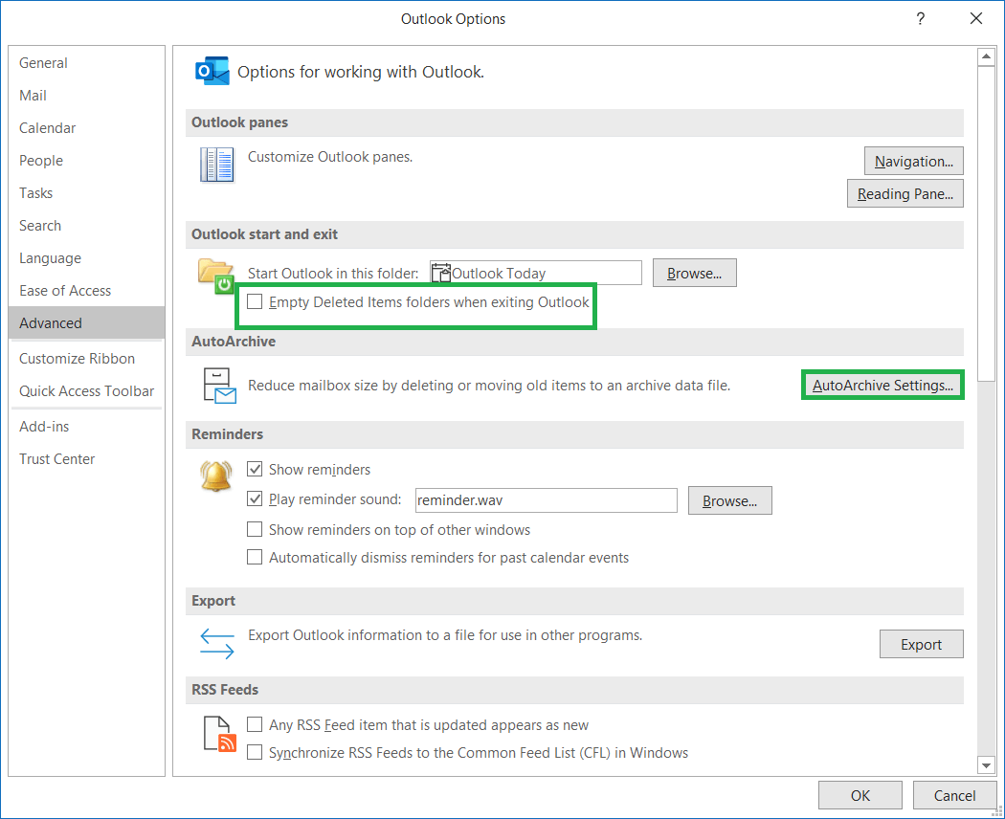Click the scrollbar down arrow
The width and height of the screenshot is (1005, 819).
[986, 764]
